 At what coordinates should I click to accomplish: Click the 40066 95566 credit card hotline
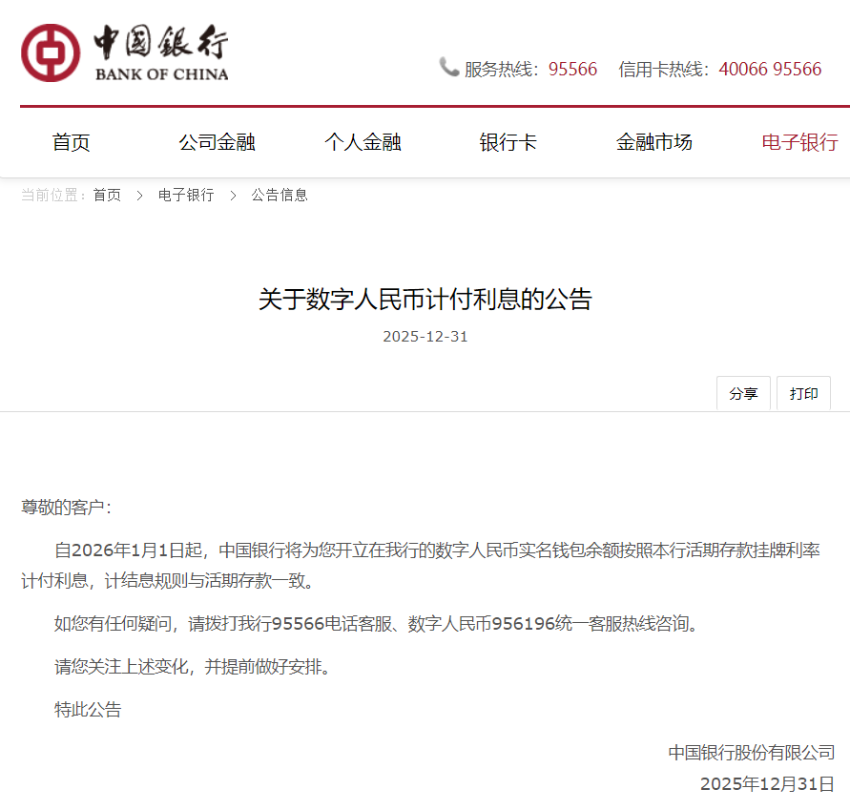[x=770, y=69]
